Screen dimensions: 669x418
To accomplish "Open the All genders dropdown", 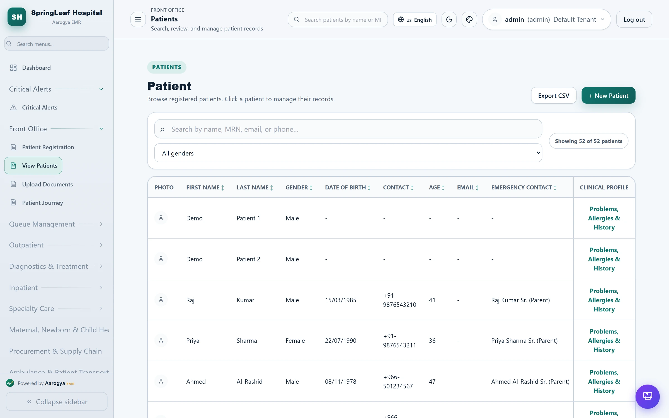I will (x=348, y=153).
